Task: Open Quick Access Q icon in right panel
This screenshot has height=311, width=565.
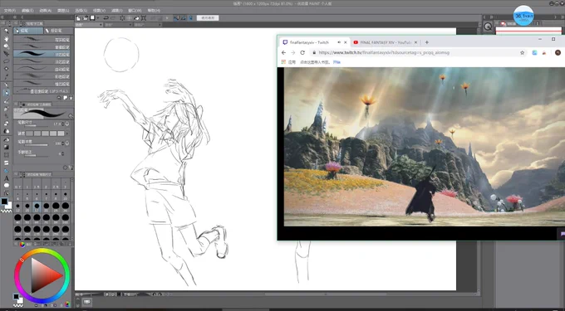Action: (488, 27)
